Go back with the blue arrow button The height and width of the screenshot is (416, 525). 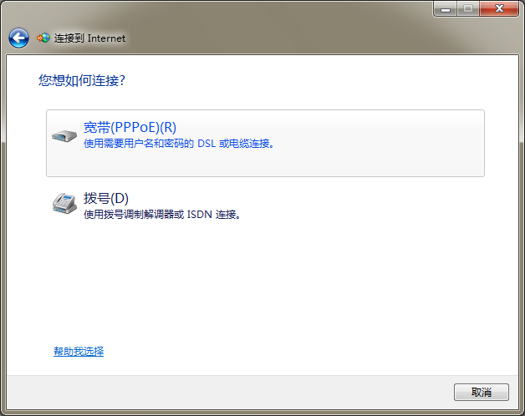coord(18,38)
